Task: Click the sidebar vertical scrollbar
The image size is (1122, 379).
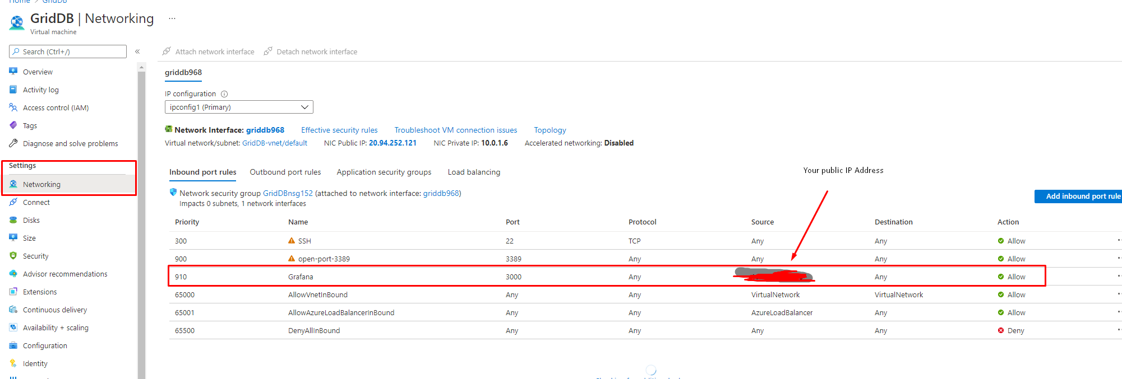Action: point(141,224)
